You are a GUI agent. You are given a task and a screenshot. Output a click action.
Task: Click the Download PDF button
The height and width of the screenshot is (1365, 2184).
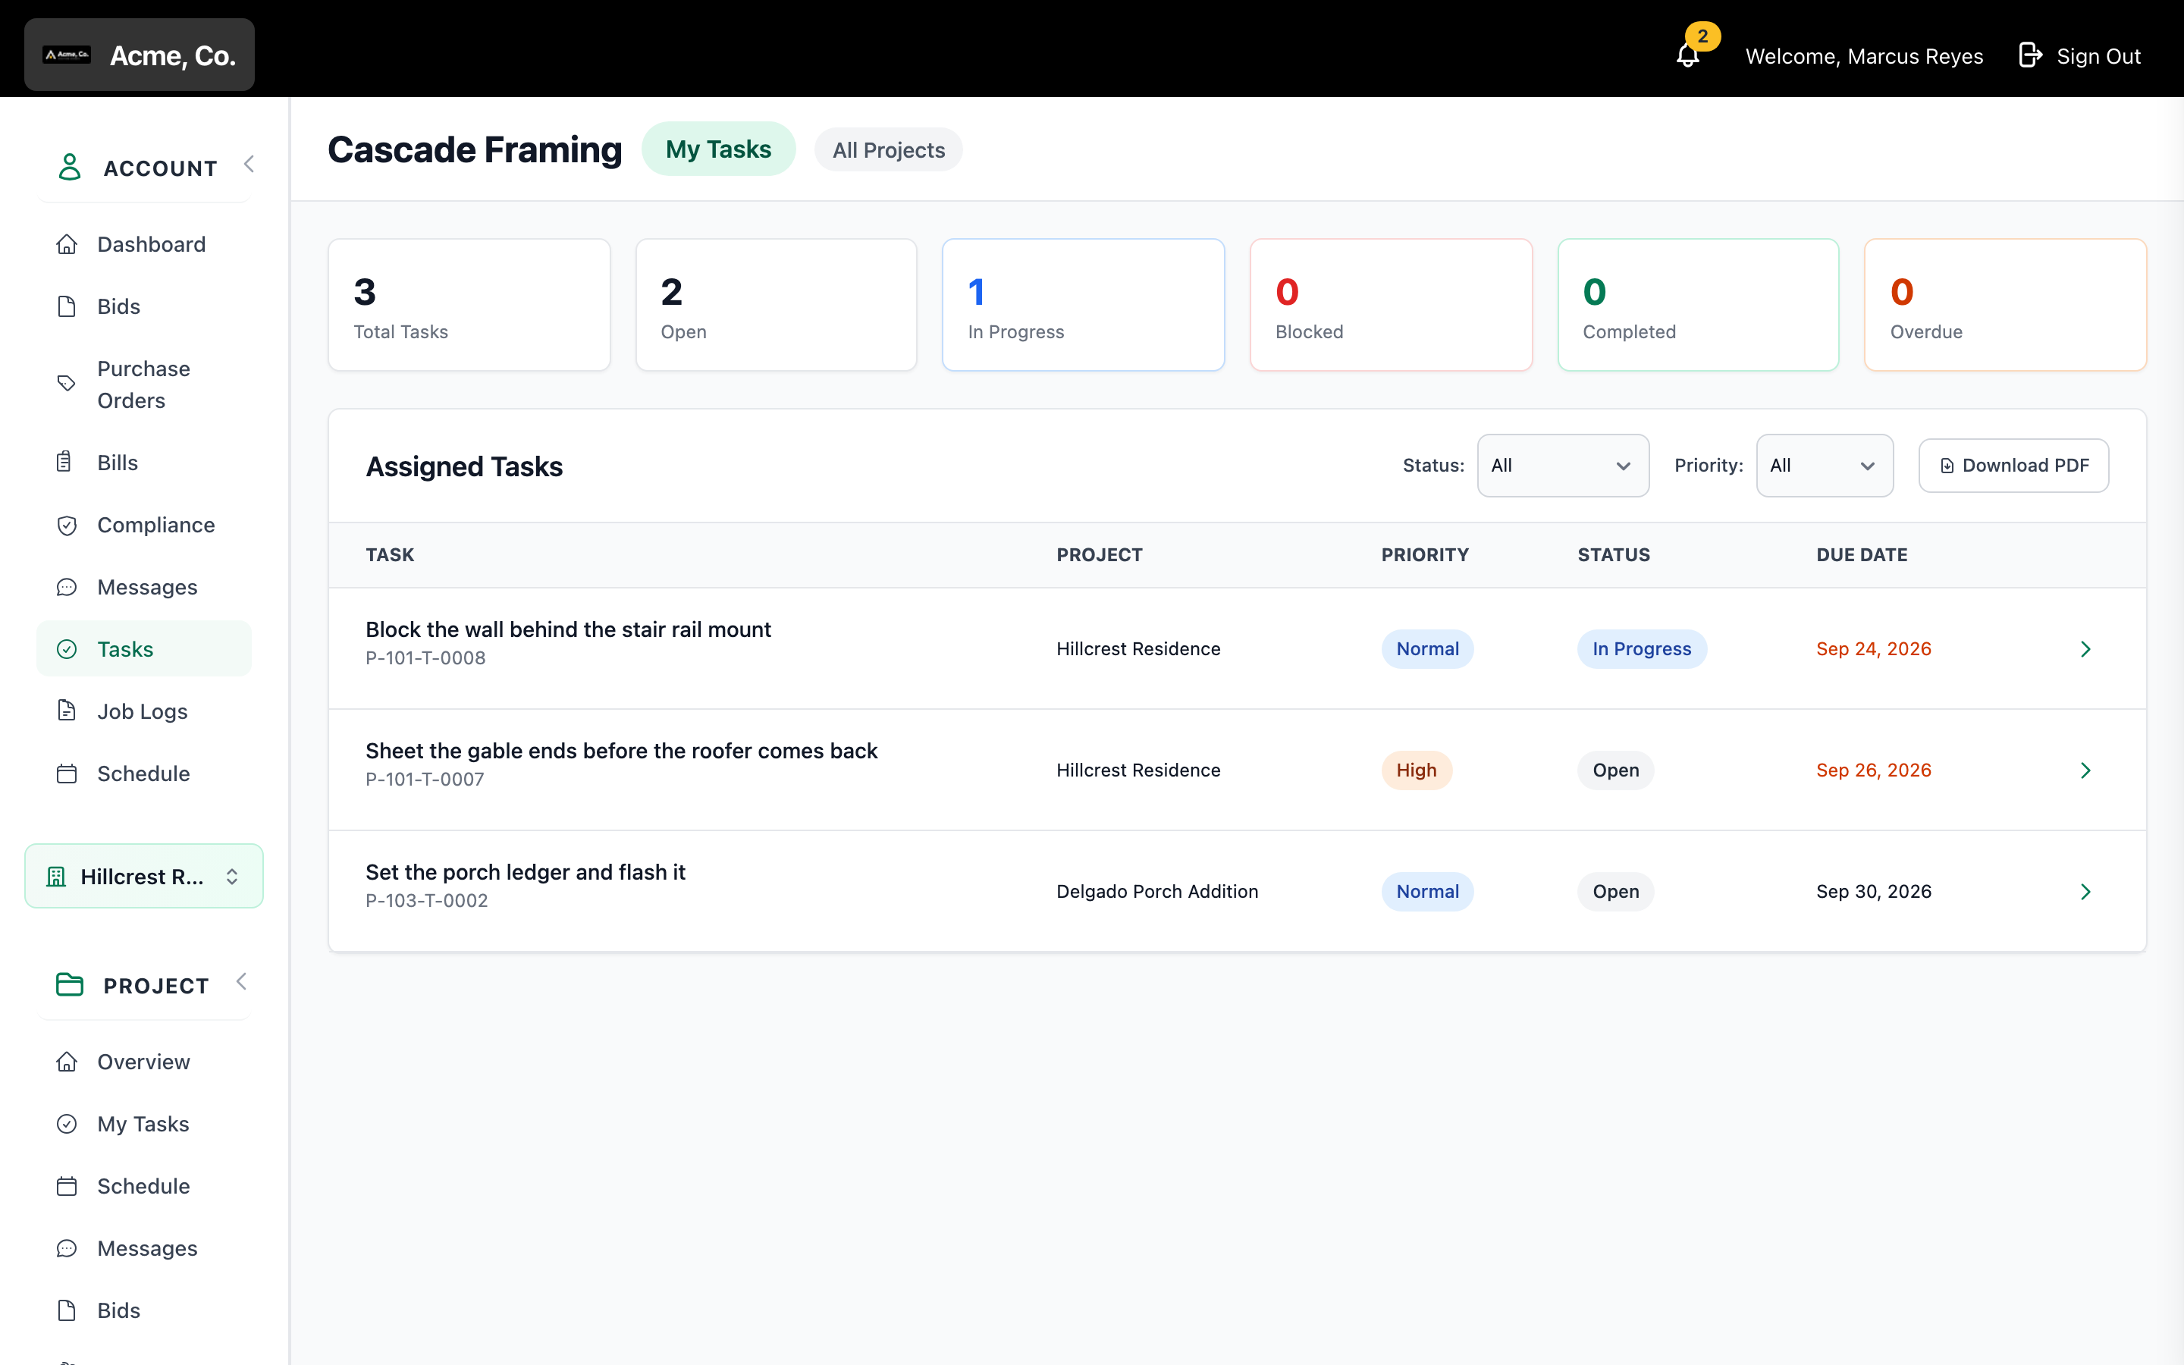coord(2013,466)
